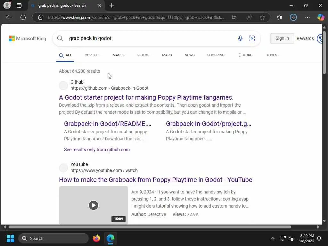Expand the MORE search categories

coord(245,55)
